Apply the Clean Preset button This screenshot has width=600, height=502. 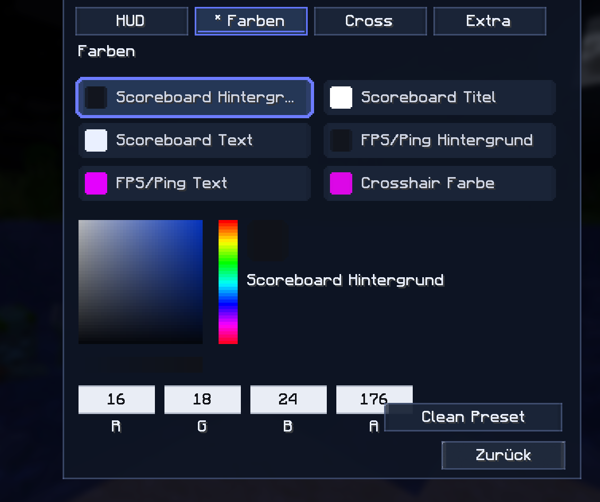click(473, 417)
